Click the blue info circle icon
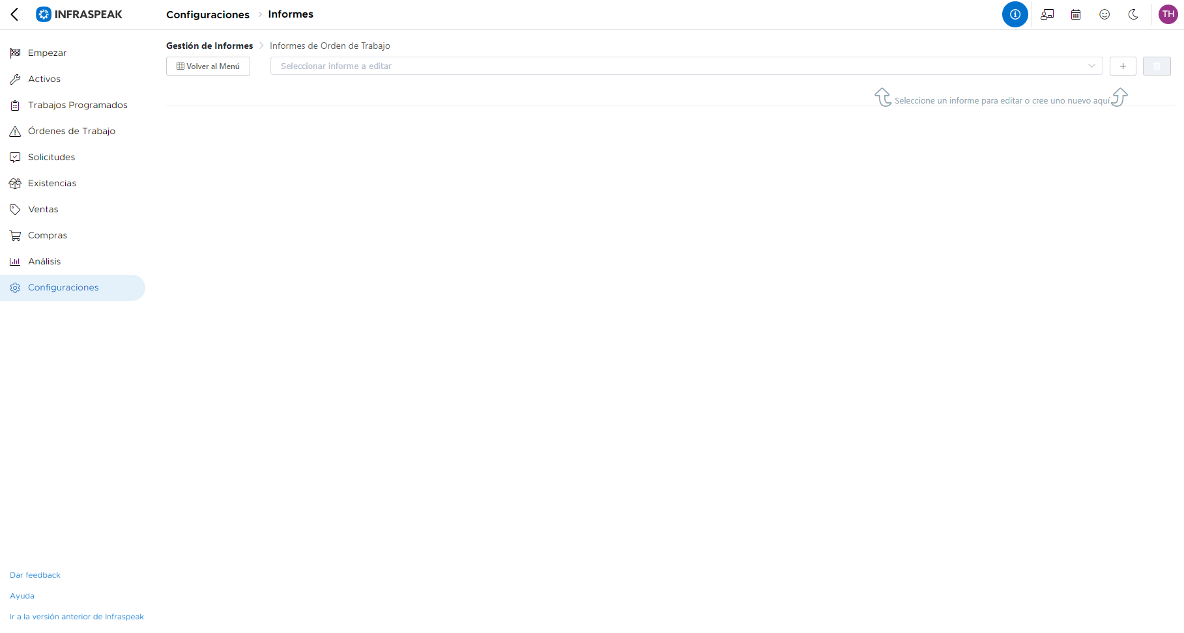The width and height of the screenshot is (1184, 633). coord(1015,14)
